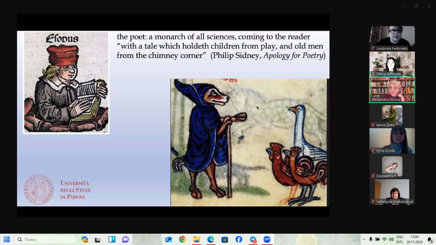Image resolution: width=436 pixels, height=245 pixels.
Task: Open the volume control icon
Action: [x=391, y=240]
